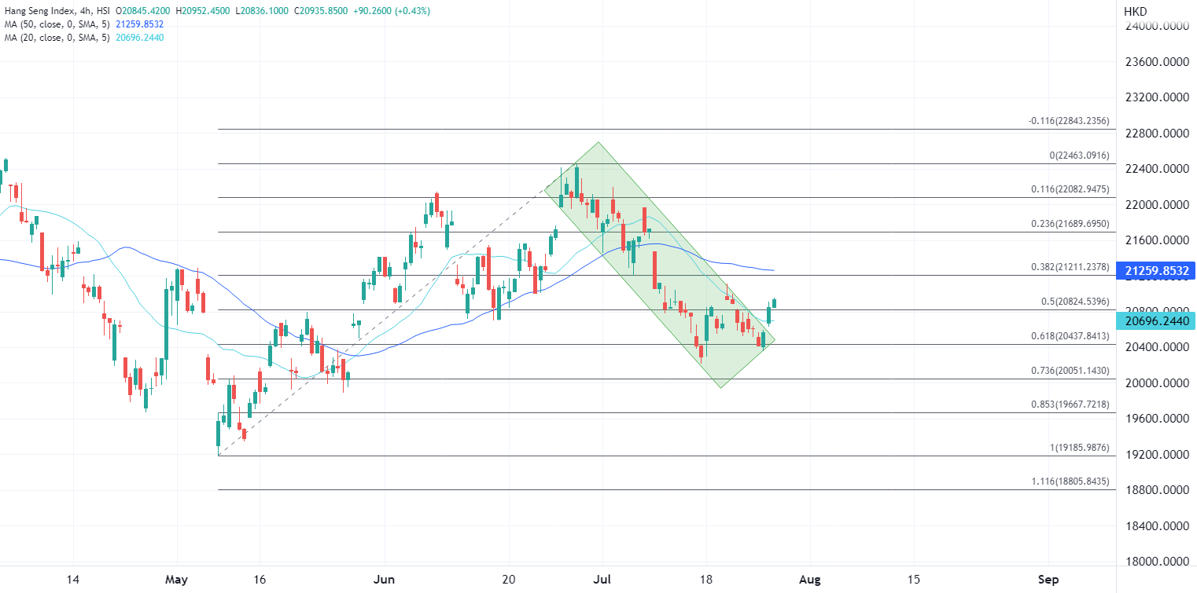This screenshot has height=593, width=1197.
Task: Select the 0.853(19667.7218) Fibonacci label
Action: (x=1070, y=404)
